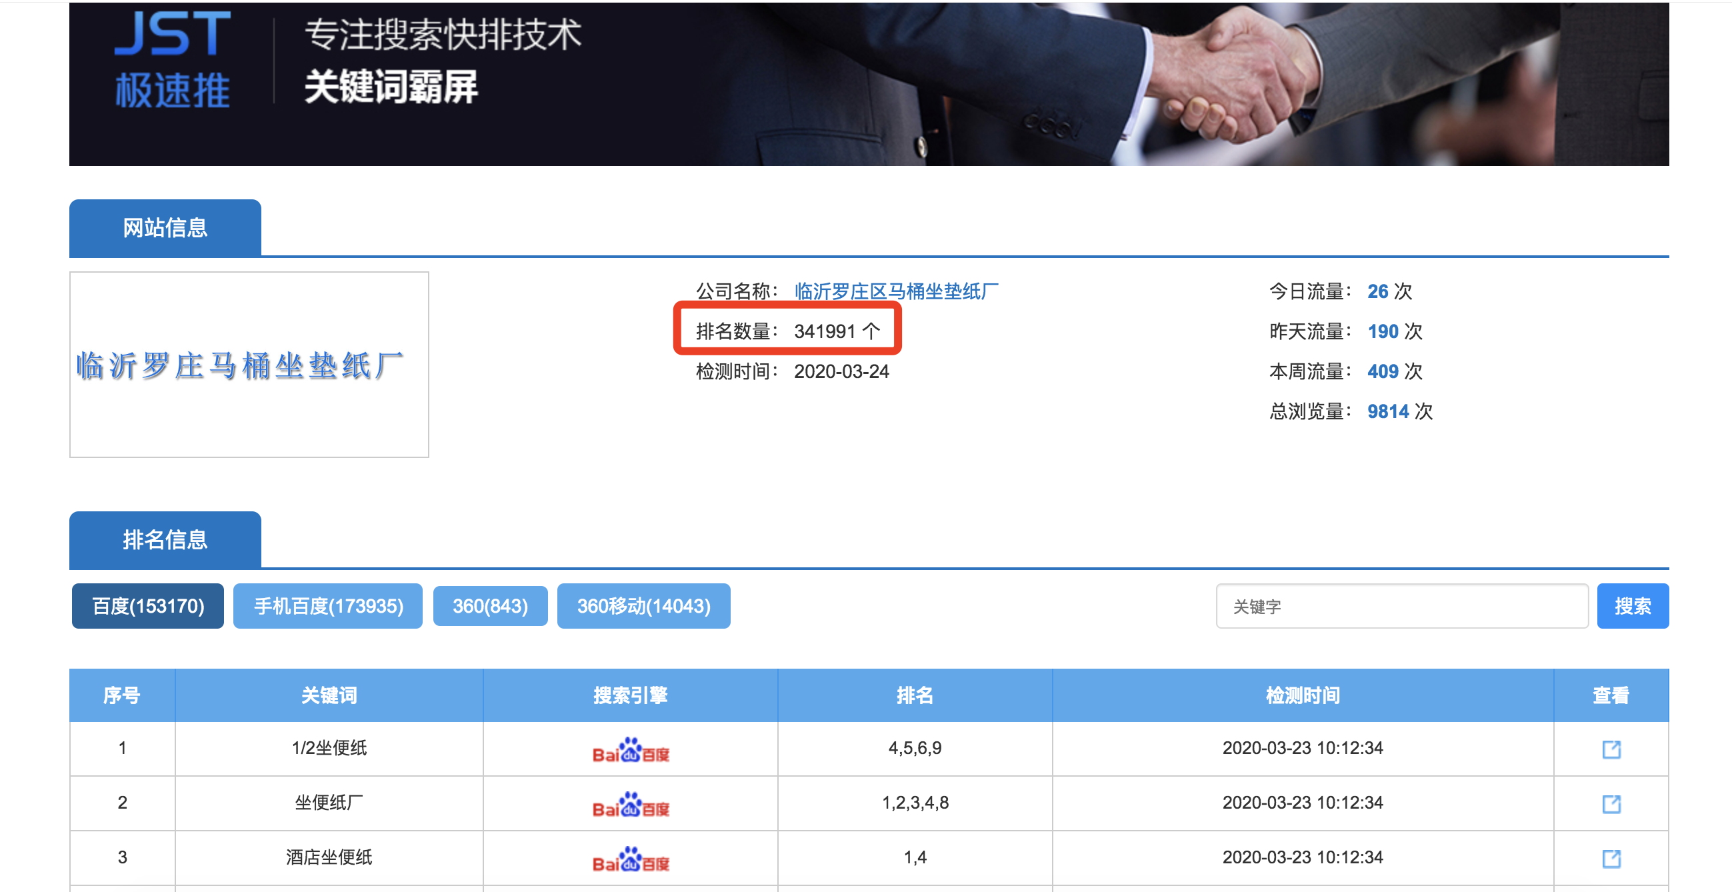The width and height of the screenshot is (1732, 892).
Task: Open detail view icon for 1/2坐便纸
Action: coord(1611,748)
